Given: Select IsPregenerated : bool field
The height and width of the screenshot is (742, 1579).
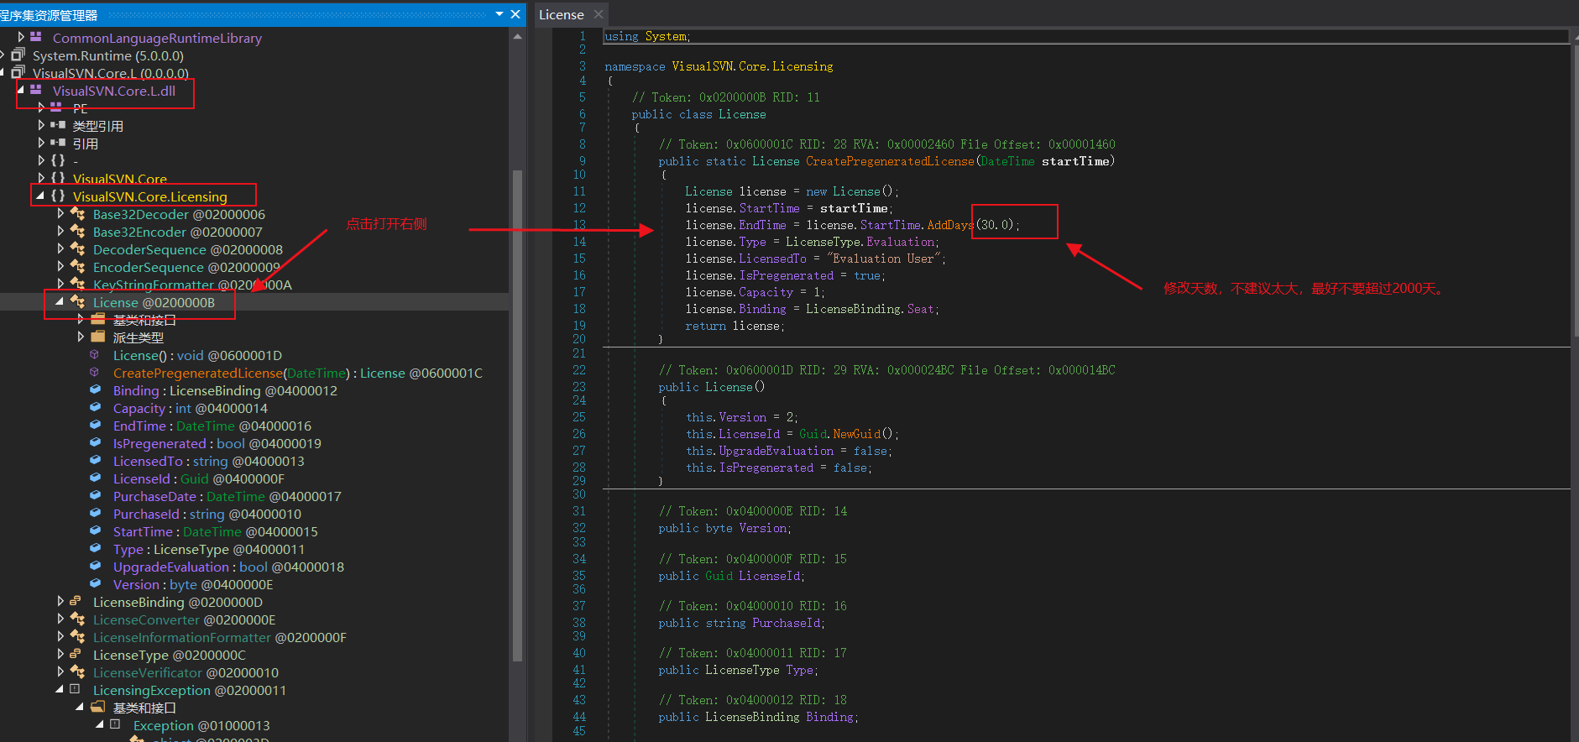Looking at the screenshot, I should [x=217, y=443].
